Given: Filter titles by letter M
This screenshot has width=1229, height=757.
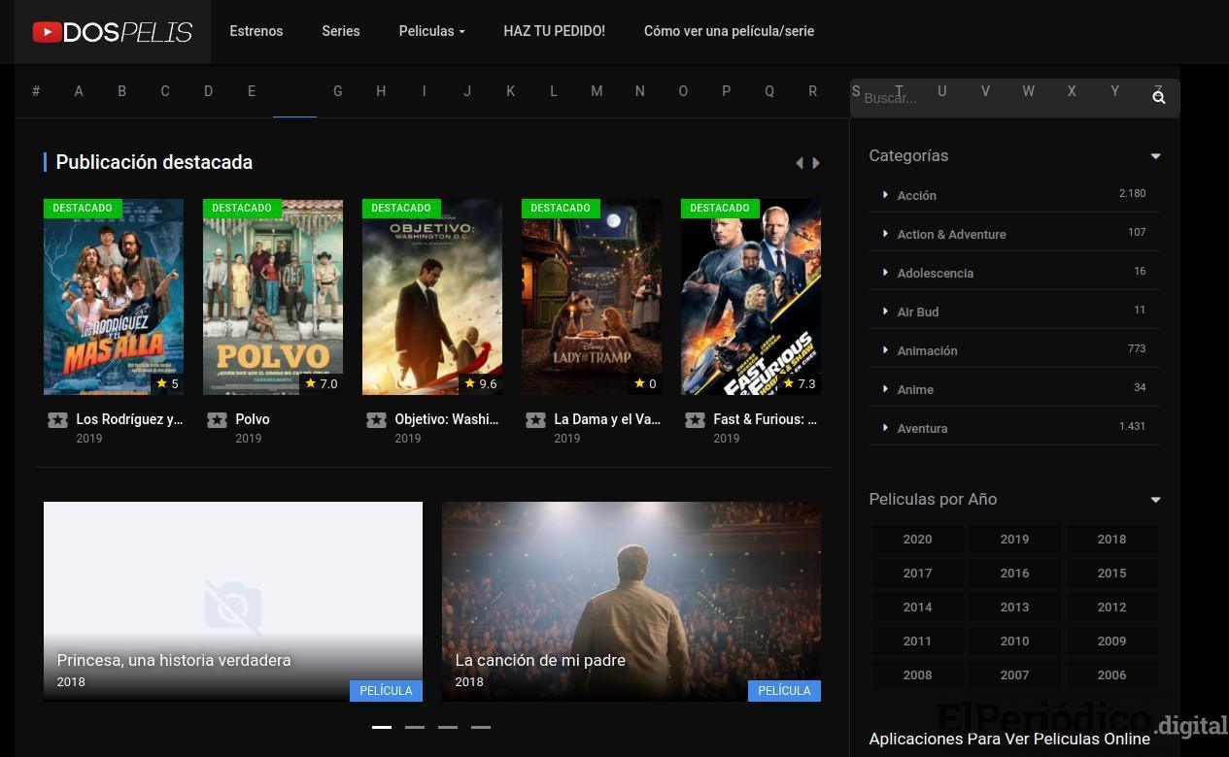Looking at the screenshot, I should pyautogui.click(x=597, y=91).
